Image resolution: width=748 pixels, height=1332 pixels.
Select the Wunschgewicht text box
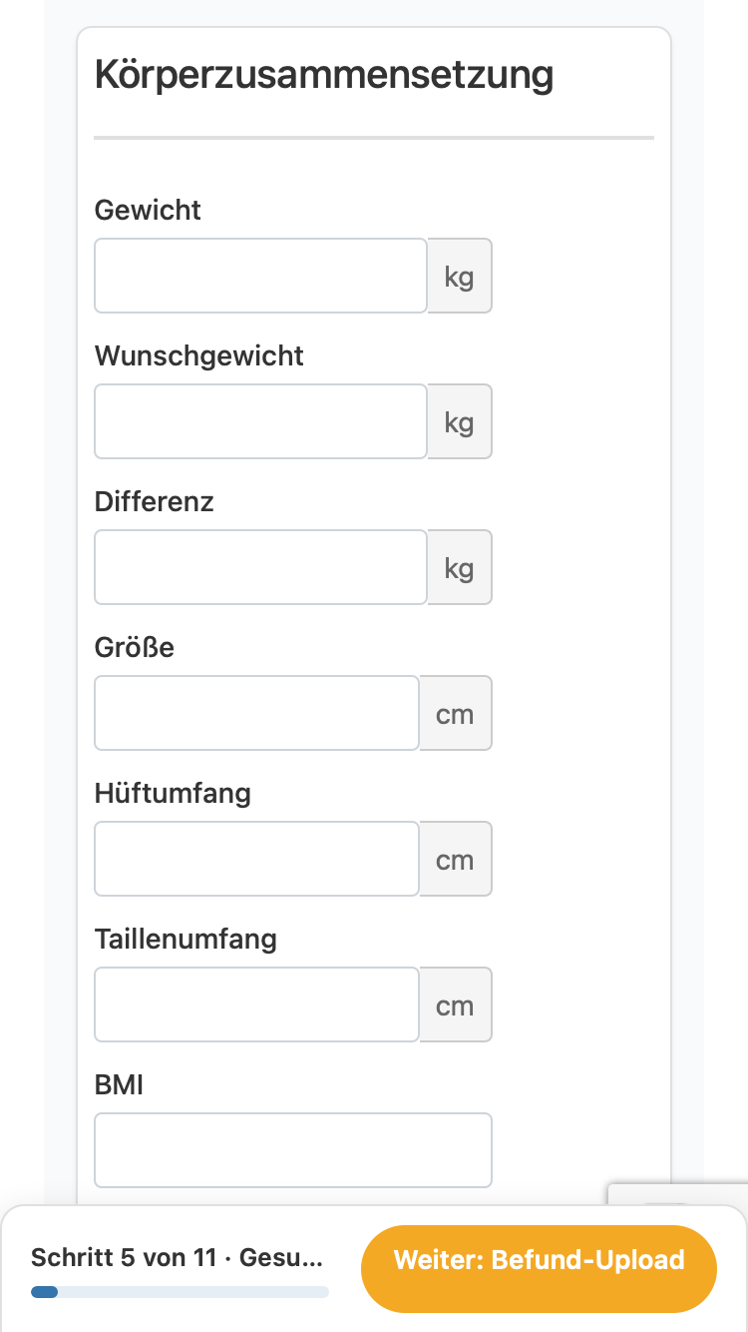[x=261, y=421]
